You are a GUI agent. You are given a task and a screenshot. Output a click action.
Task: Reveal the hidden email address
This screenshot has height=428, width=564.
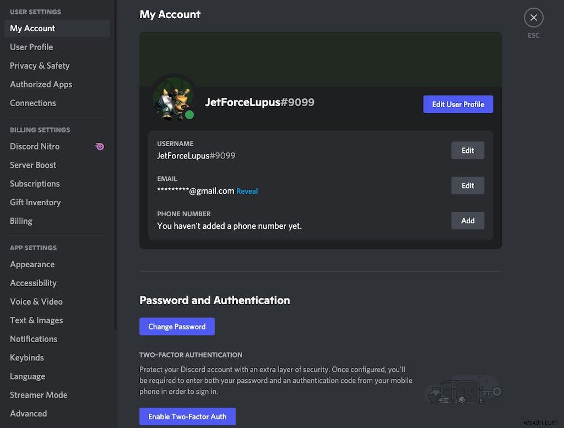[x=247, y=191]
